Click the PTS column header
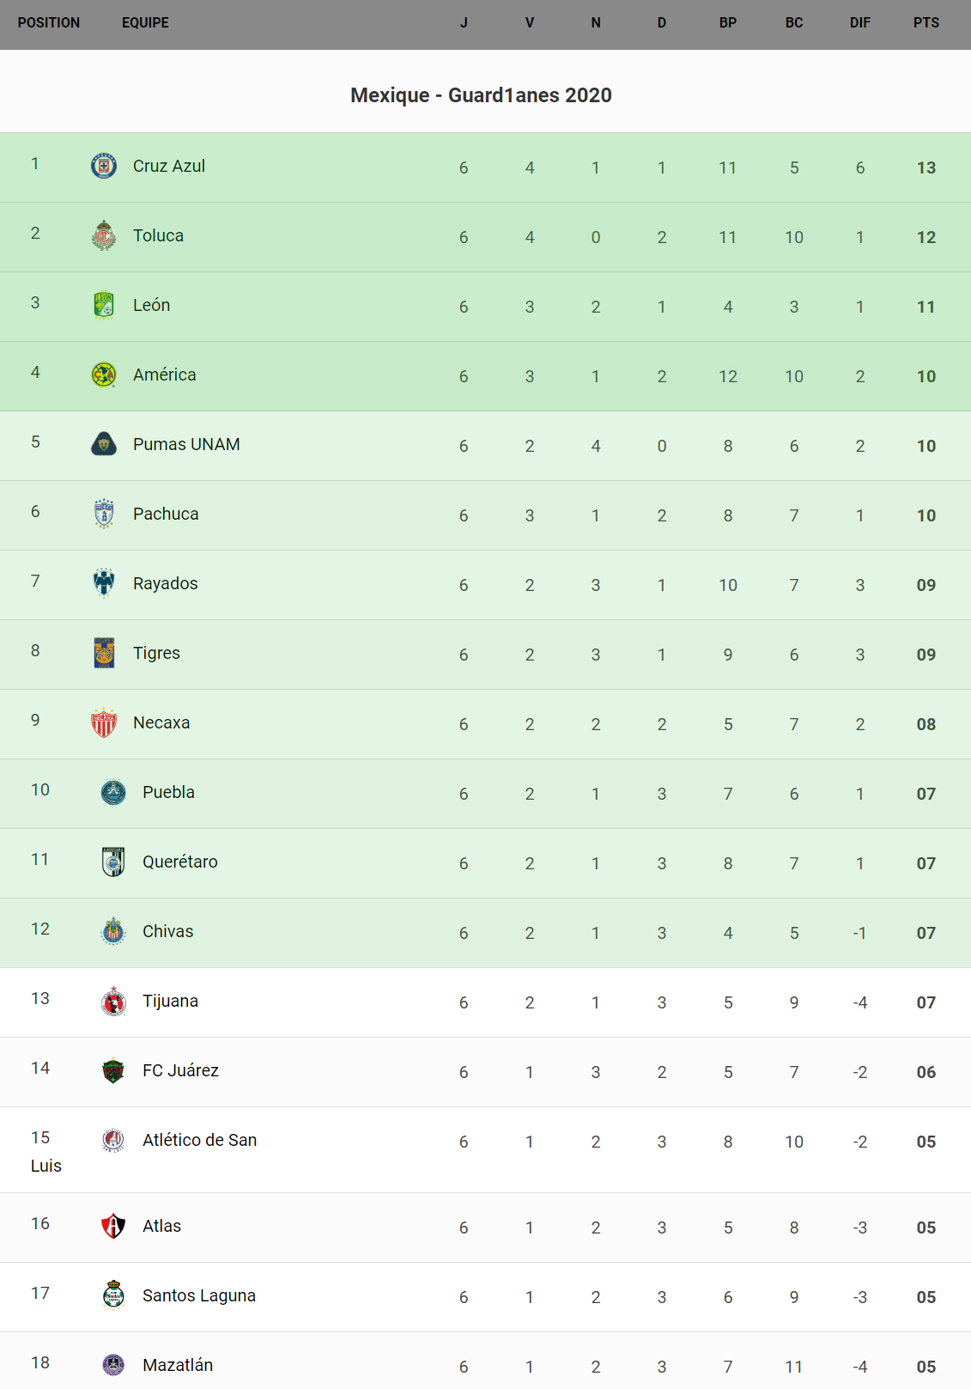This screenshot has width=971, height=1389. tap(925, 23)
